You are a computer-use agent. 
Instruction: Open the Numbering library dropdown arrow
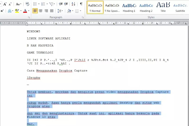click(x=47, y=4)
